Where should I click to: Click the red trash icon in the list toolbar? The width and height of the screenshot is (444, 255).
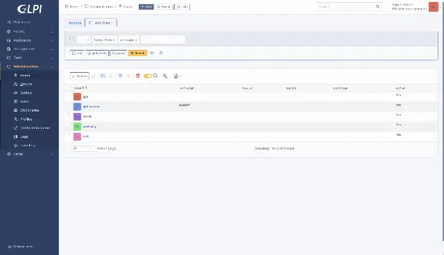138,76
